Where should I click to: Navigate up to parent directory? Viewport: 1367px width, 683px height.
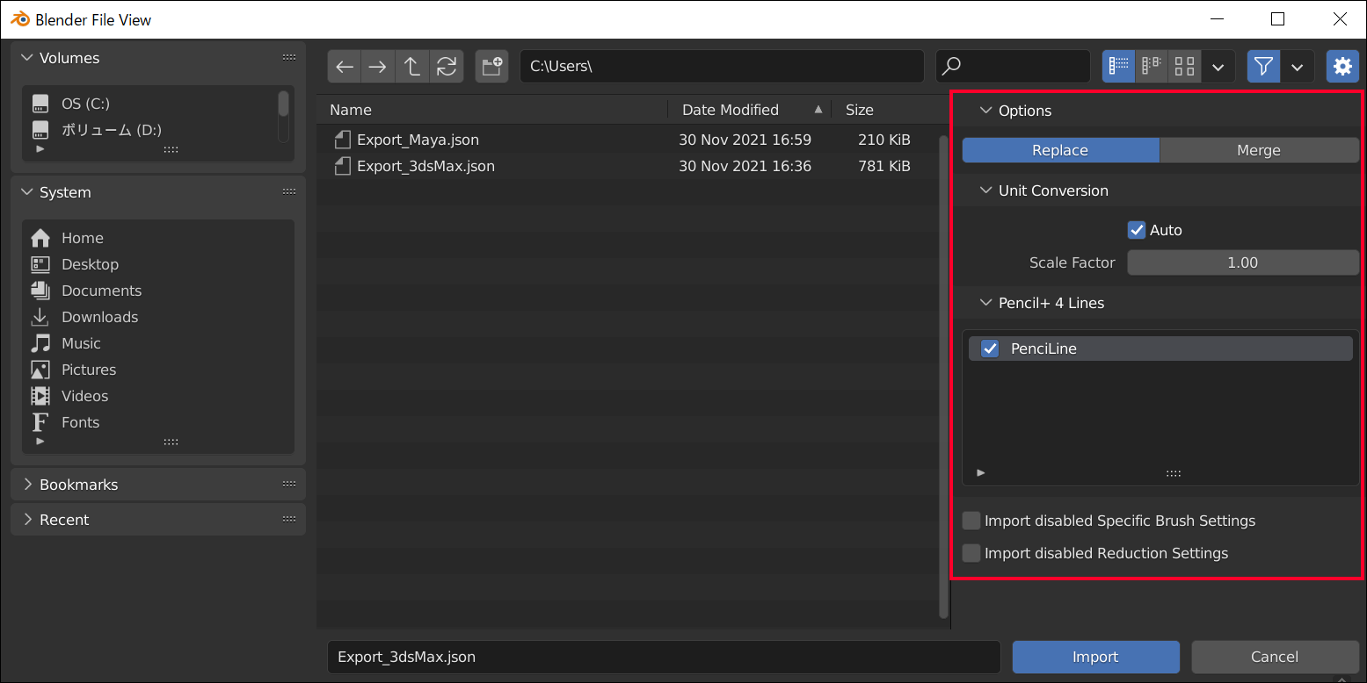click(411, 67)
